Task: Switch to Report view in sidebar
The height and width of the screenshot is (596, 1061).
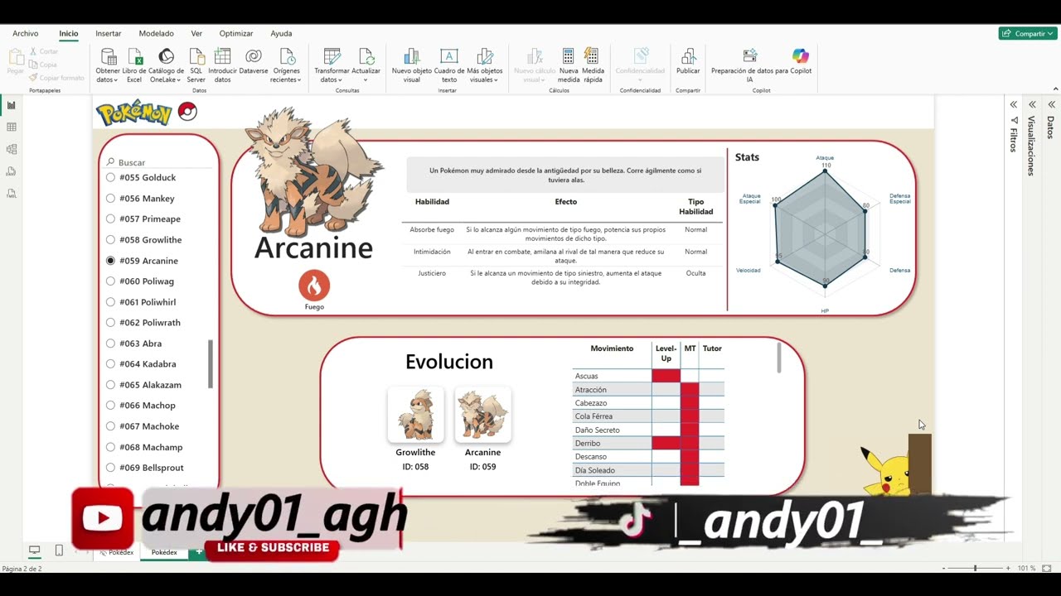Action: pos(12,105)
